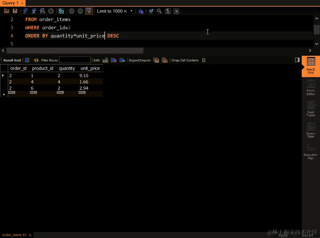This screenshot has height=238, width=320.
Task: Sort by quantity column header
Action: 67,68
